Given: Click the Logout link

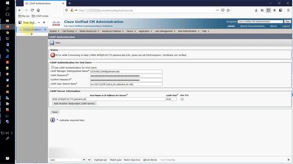Looking at the screenshot, I should tap(286, 26).
